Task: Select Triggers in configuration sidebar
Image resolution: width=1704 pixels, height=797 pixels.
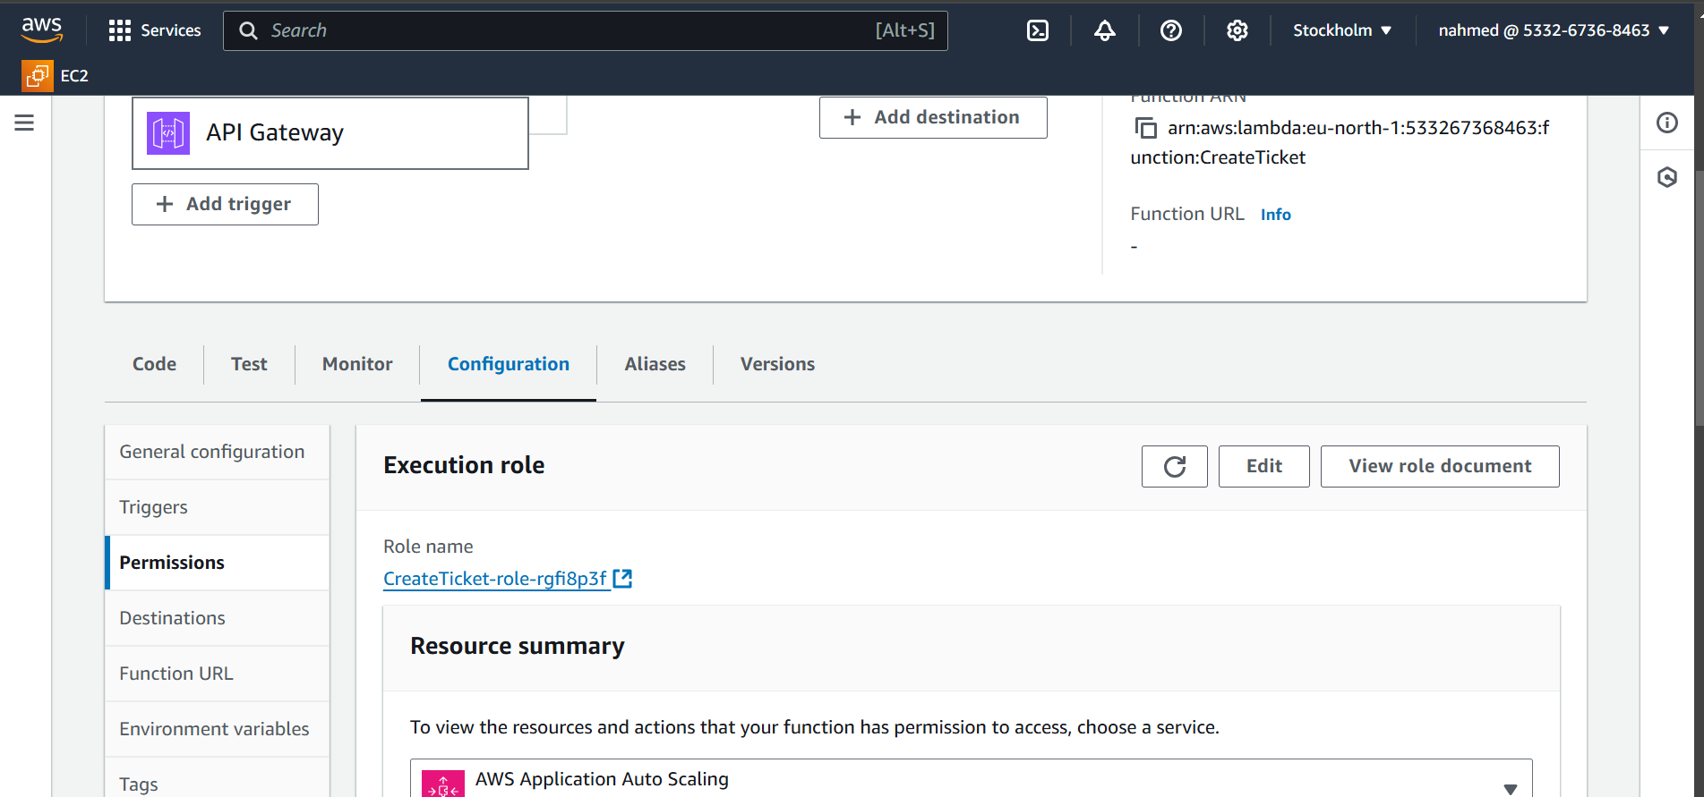Action: click(218, 507)
